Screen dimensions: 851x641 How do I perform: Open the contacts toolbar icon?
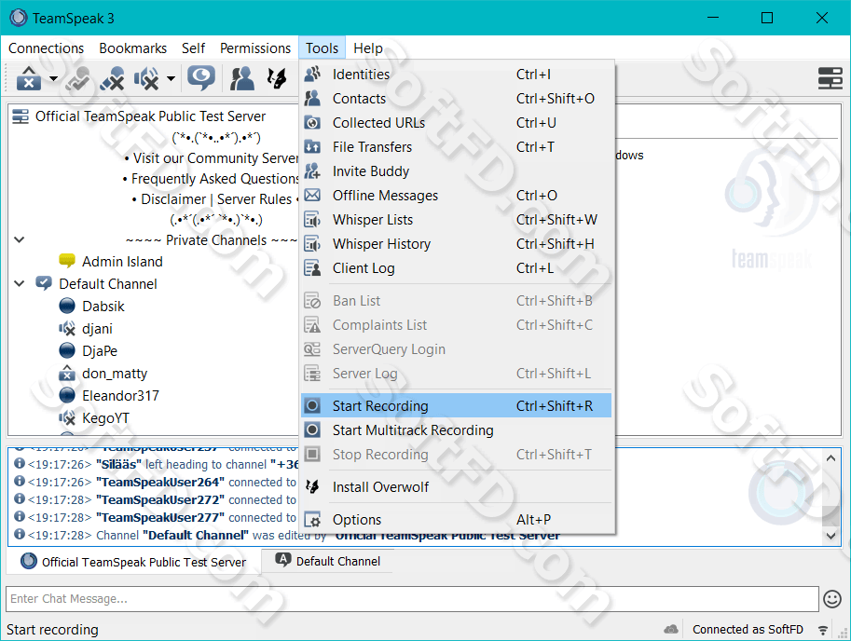(241, 78)
